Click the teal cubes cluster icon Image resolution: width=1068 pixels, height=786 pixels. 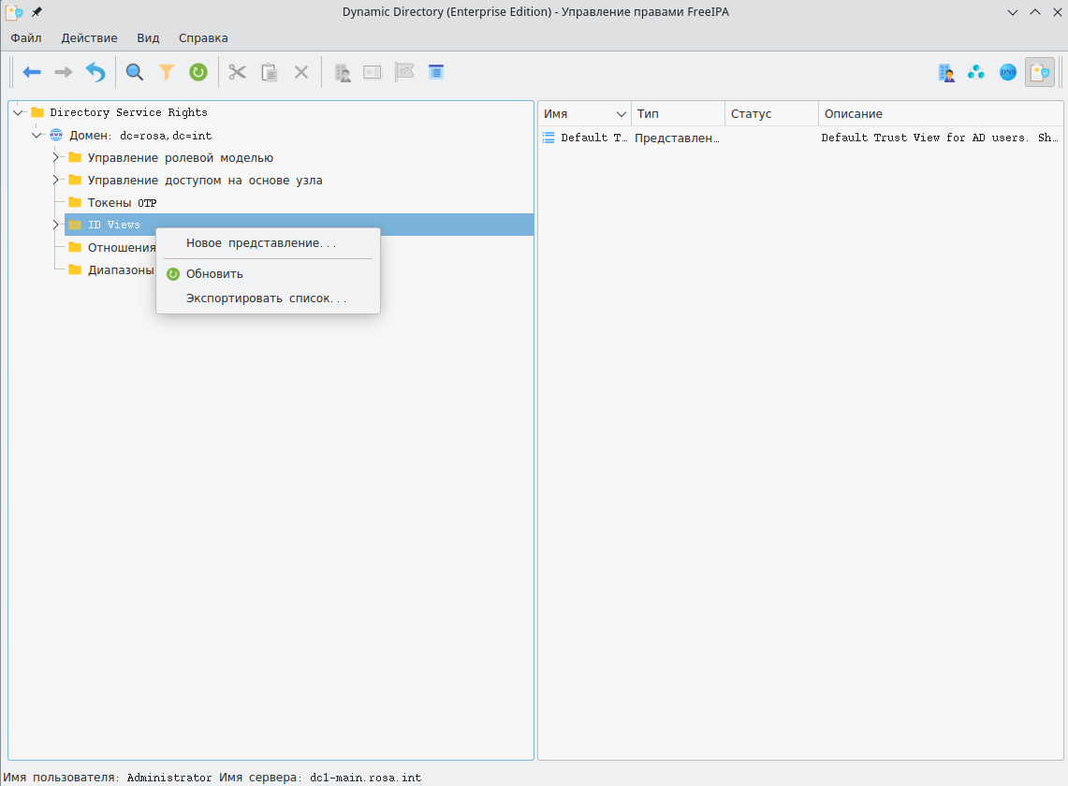[x=976, y=72]
